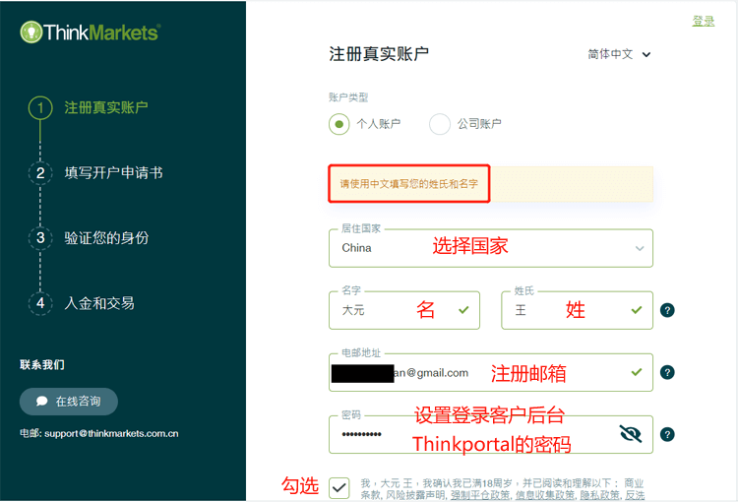Click the 名字 input field
Screen dimensions: 738x502
point(404,310)
